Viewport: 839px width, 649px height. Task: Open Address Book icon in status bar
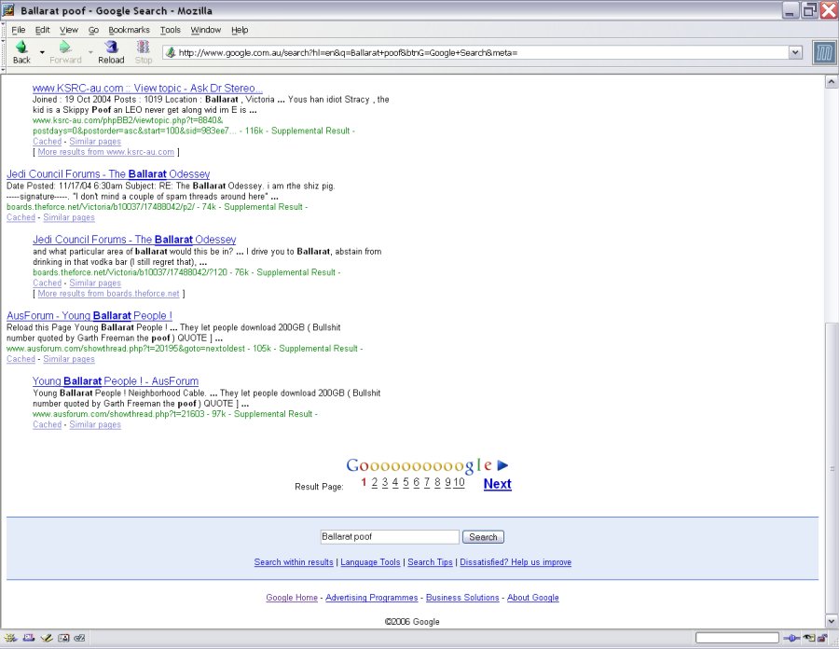(63, 638)
